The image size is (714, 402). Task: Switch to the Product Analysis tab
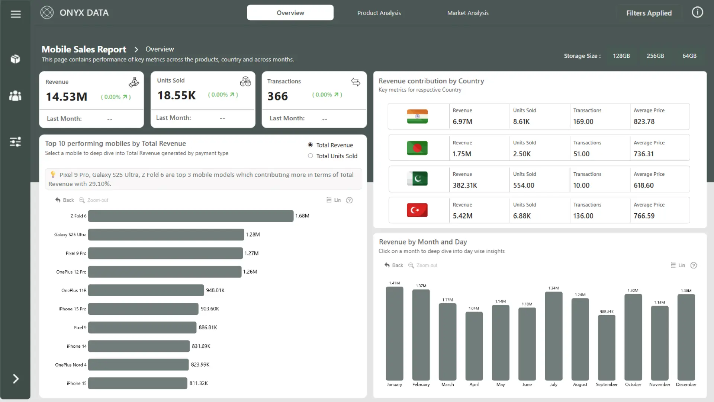tap(379, 13)
